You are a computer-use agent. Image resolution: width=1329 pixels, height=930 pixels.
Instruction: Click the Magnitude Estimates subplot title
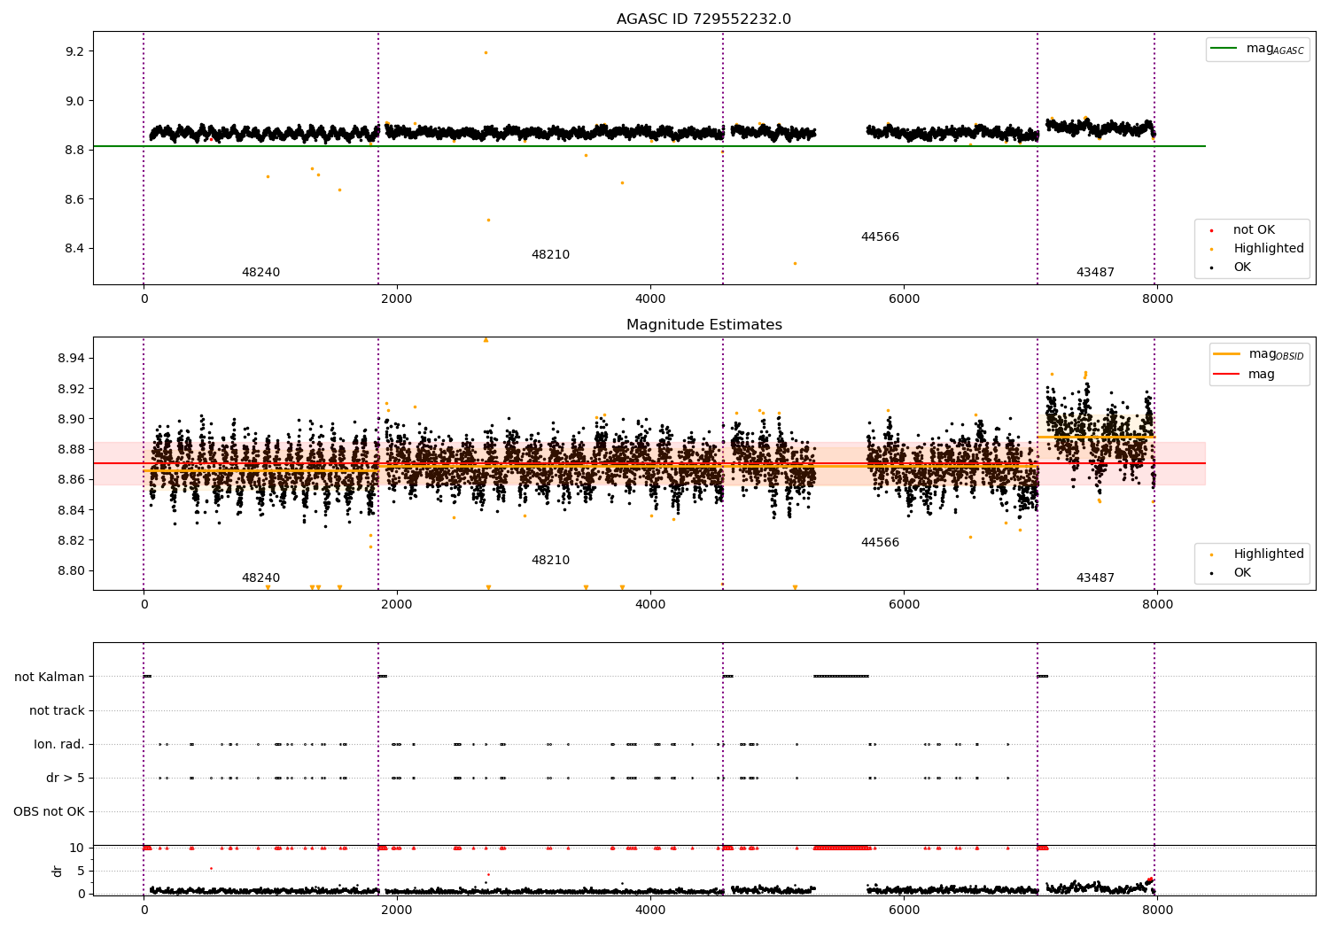click(703, 325)
